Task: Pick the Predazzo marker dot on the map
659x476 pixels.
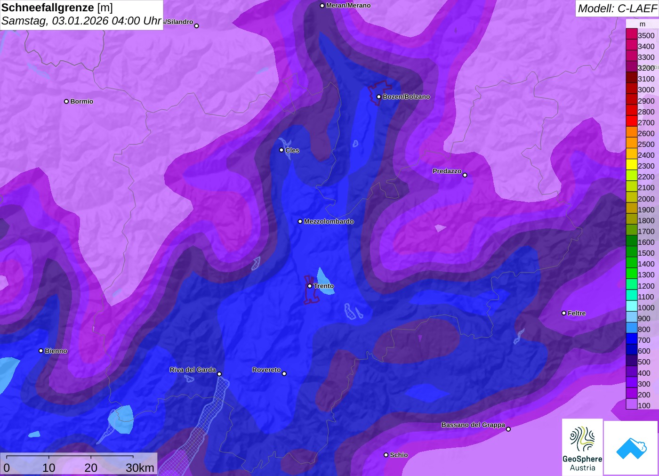Action: [x=465, y=175]
